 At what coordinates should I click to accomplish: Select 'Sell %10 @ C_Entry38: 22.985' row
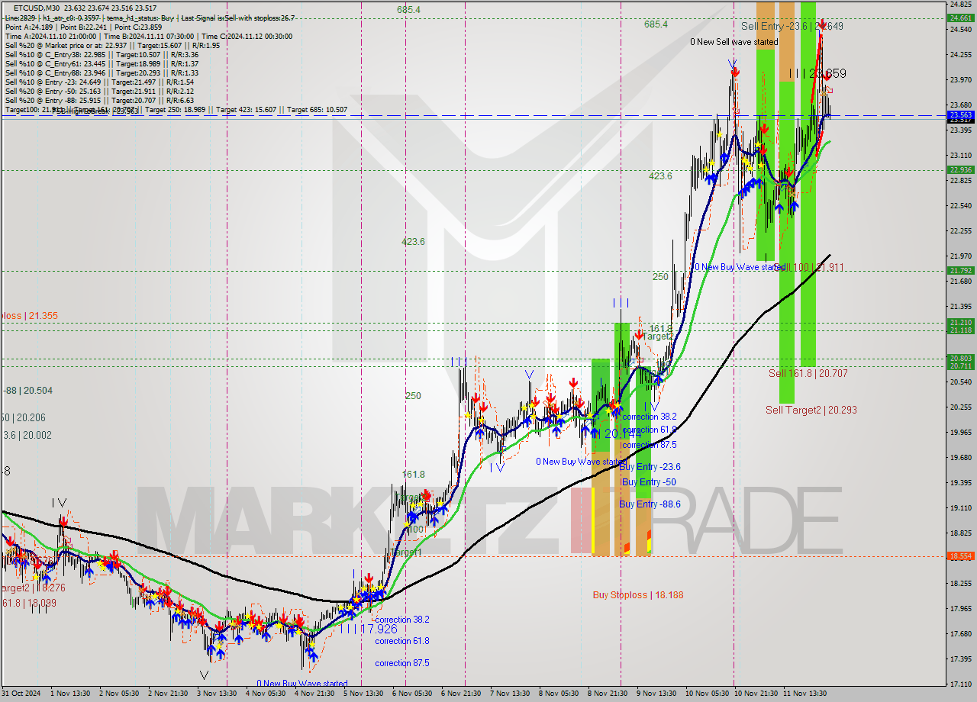point(102,54)
